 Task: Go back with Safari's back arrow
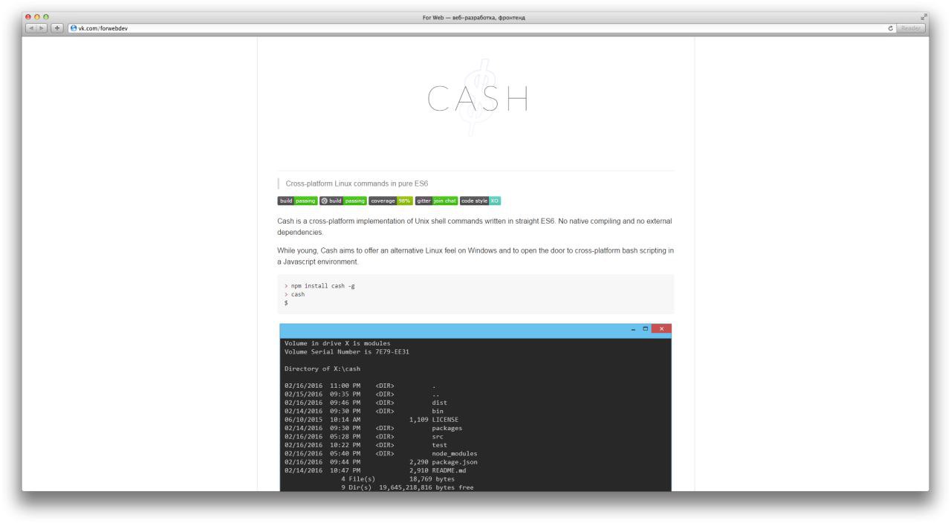tap(32, 28)
